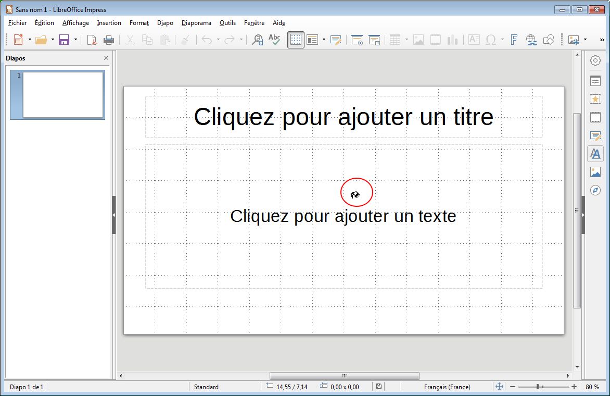Viewport: 610px width, 396px height.
Task: Open the Styles sidebar deck
Action: (595, 154)
